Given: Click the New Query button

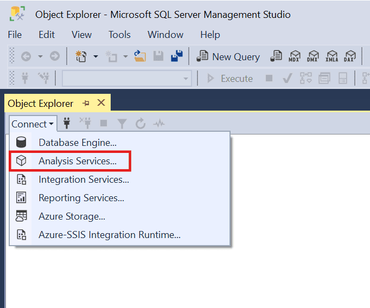Looking at the screenshot, I should click(x=228, y=56).
